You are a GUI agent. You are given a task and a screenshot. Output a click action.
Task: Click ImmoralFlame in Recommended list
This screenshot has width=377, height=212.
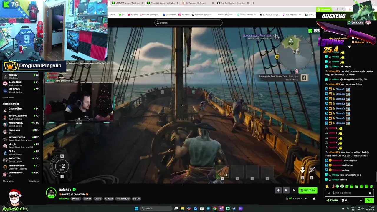point(21,167)
